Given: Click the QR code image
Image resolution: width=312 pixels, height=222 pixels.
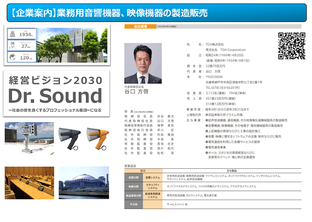Looking at the screenshot, I should tap(291, 46).
